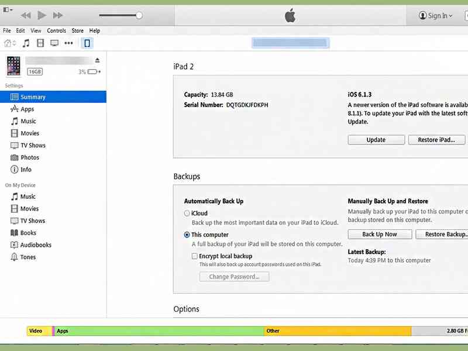Viewport: 468px width, 351px height.
Task: Click the Video segment of storage bar
Action: (x=39, y=331)
